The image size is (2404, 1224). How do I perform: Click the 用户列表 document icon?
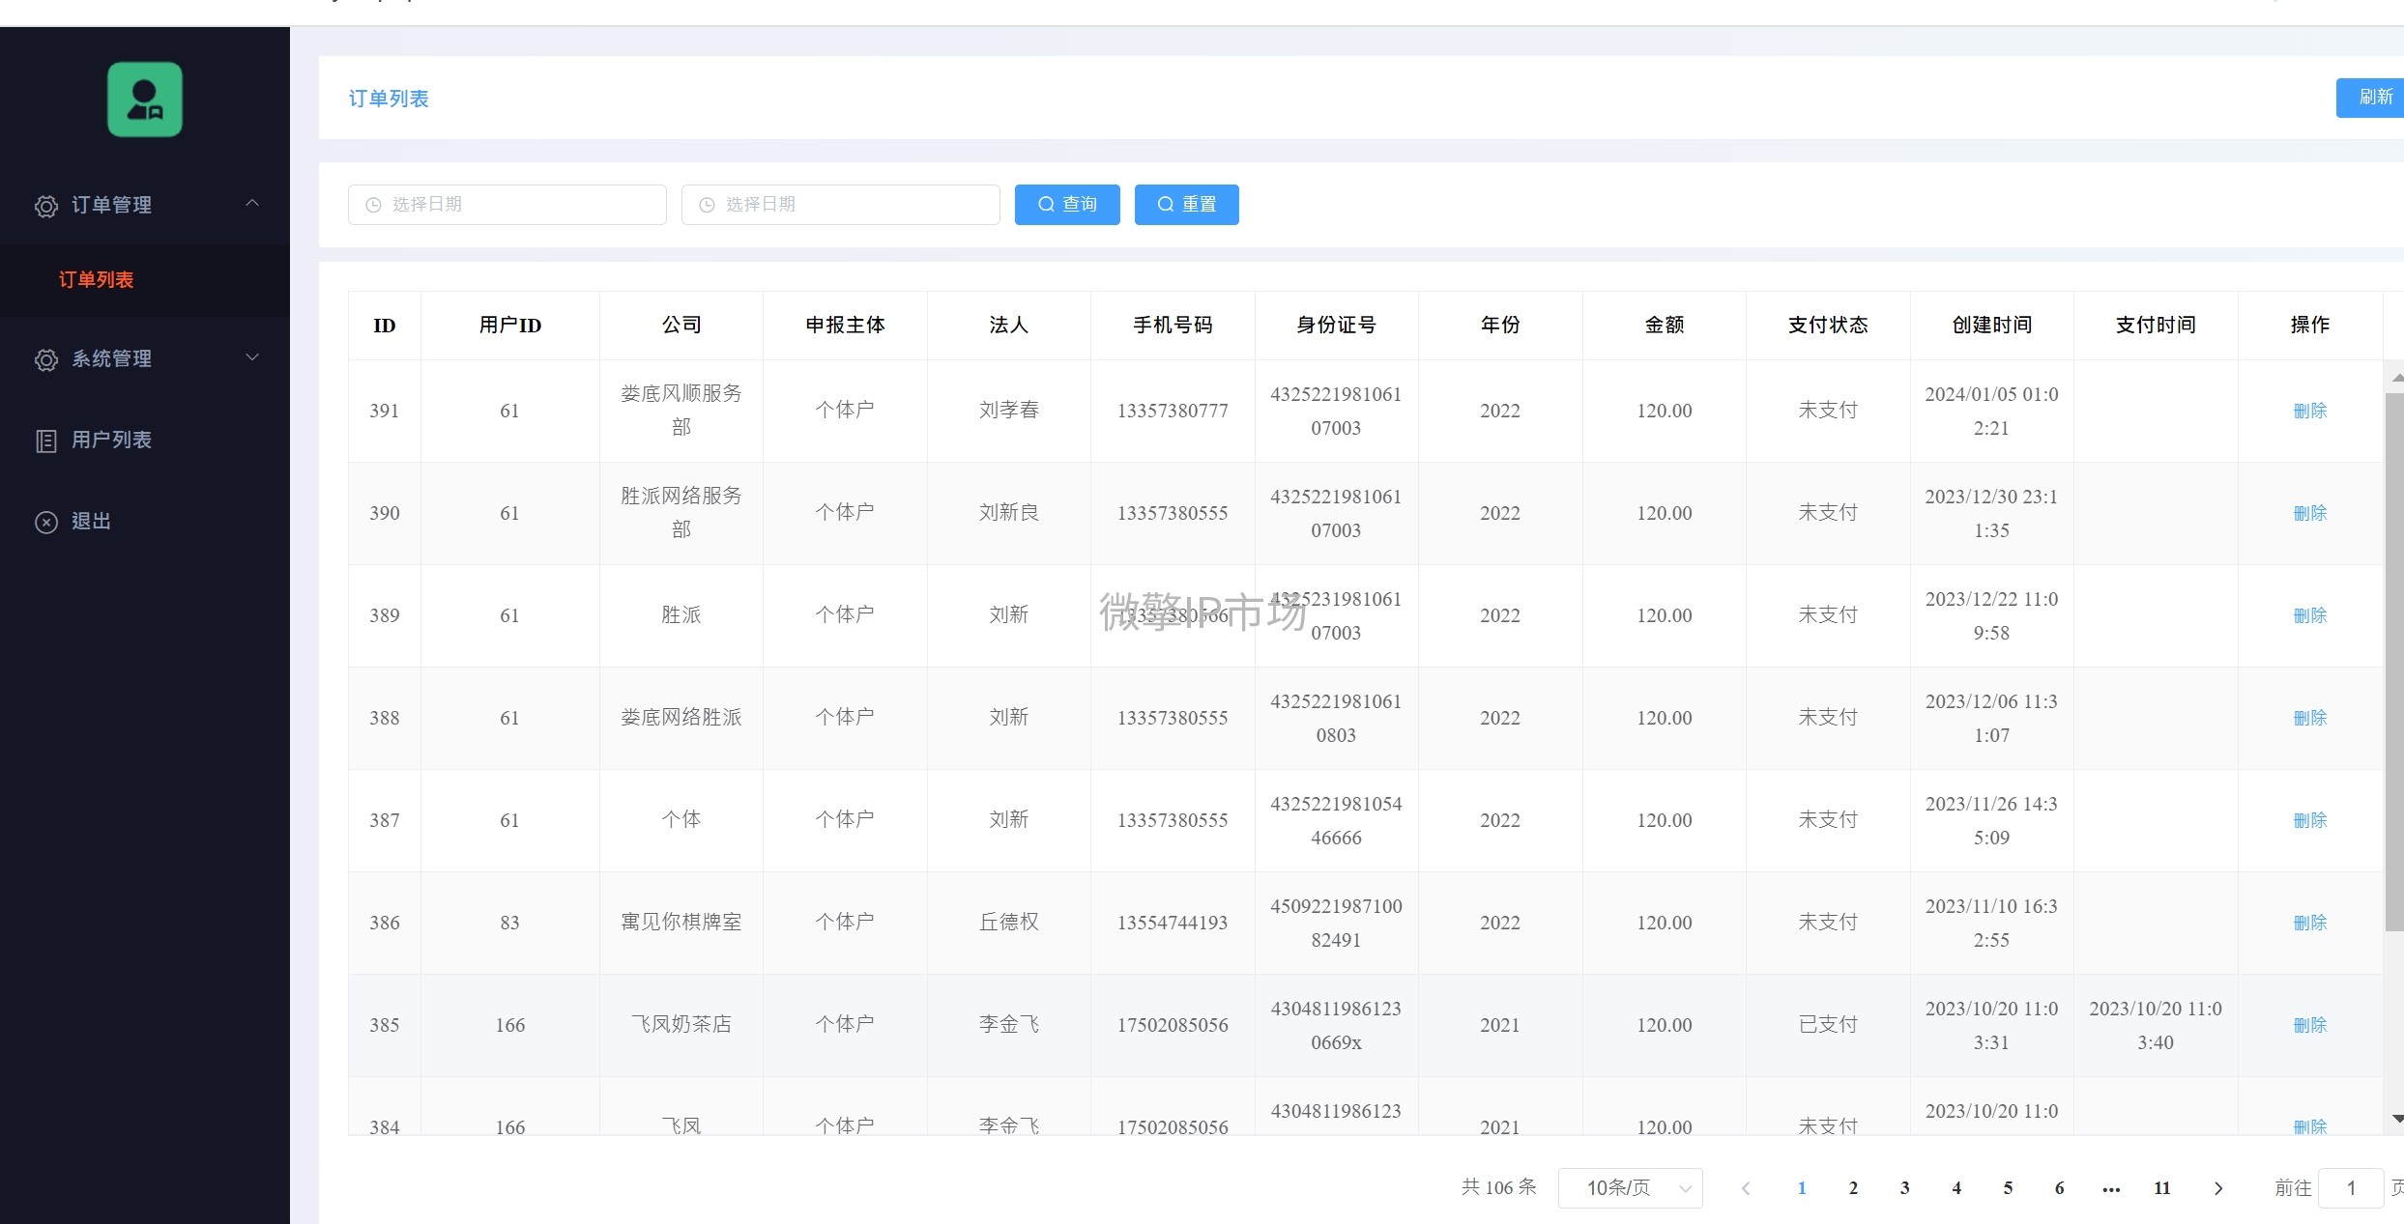click(x=46, y=441)
